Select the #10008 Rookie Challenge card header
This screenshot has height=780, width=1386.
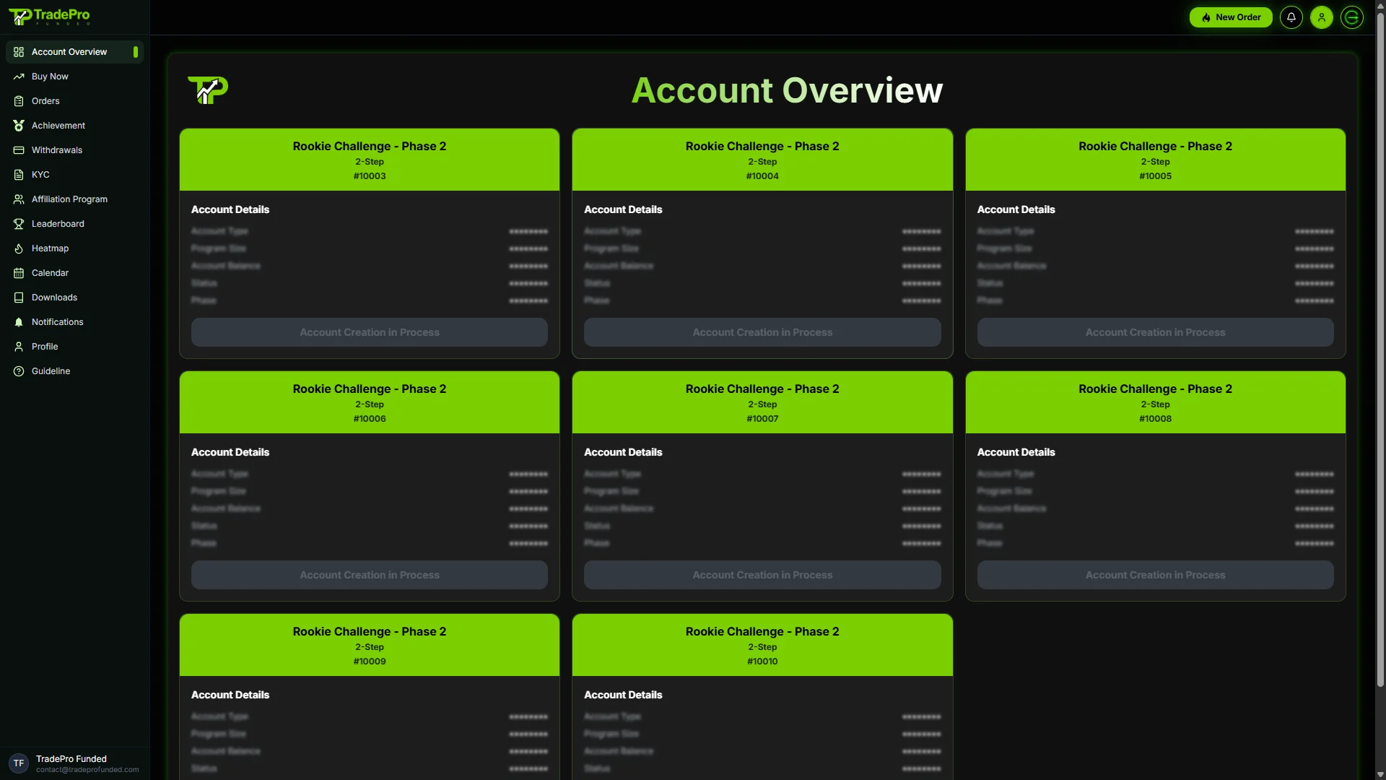1155,402
